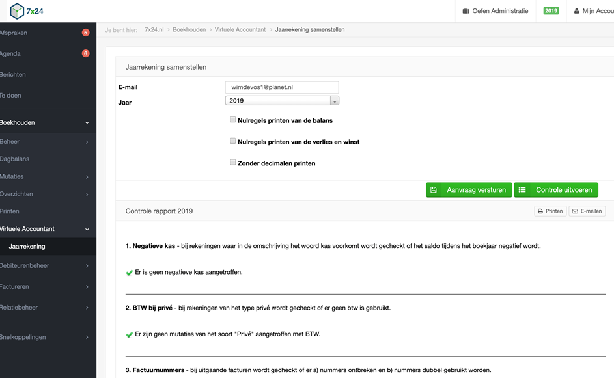Click the red Afspraken badge showing 5
Viewport: 614px width, 378px height.
(85, 33)
